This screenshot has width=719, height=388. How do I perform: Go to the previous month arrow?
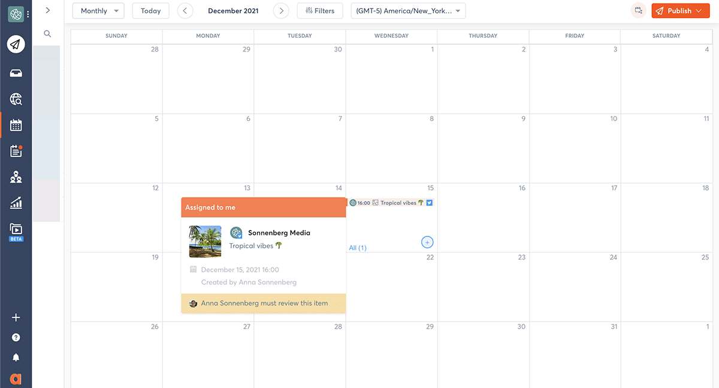point(185,11)
